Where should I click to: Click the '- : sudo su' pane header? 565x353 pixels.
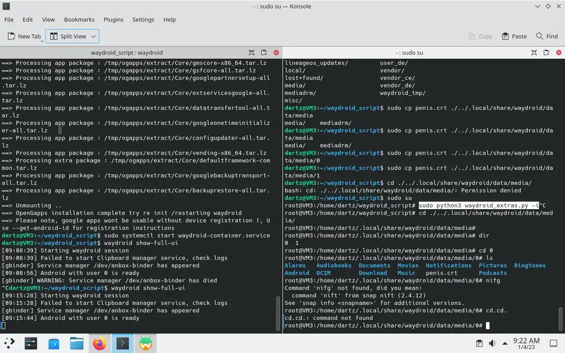[x=409, y=52]
